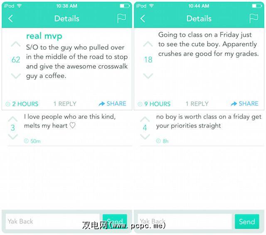Share the Friday class post
The image size is (266, 235).
[245, 104]
